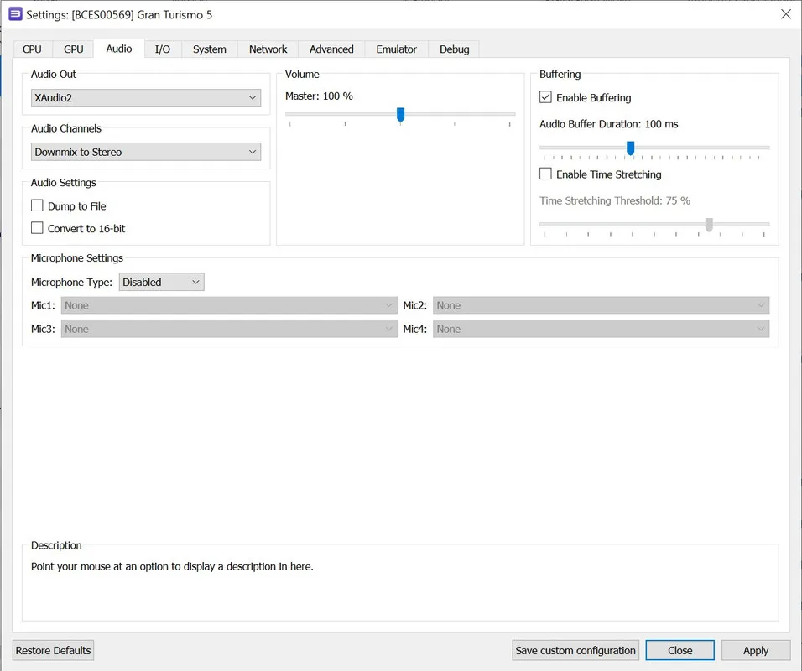Viewport: 802px width, 671px height.
Task: Switch to the CPU tab
Action: pos(32,49)
